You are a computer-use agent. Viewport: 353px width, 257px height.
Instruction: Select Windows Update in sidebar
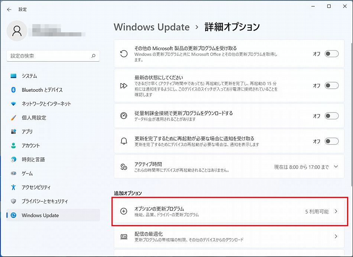(x=53, y=215)
